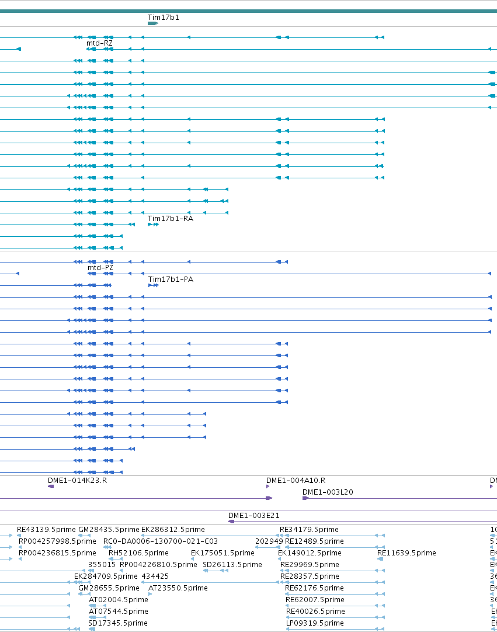Image resolution: width=497 pixels, height=632 pixels.
Task: Select EST RE11639.5prime
Action: [406, 553]
